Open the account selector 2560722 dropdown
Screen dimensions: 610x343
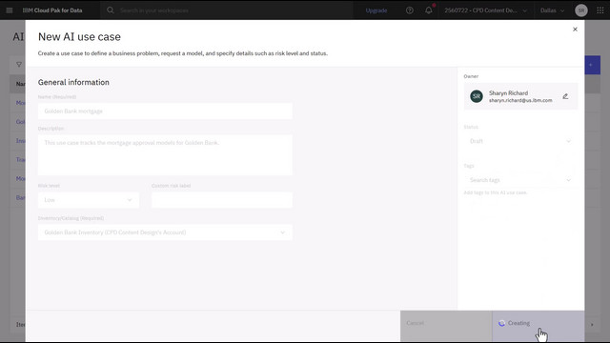pos(486,10)
